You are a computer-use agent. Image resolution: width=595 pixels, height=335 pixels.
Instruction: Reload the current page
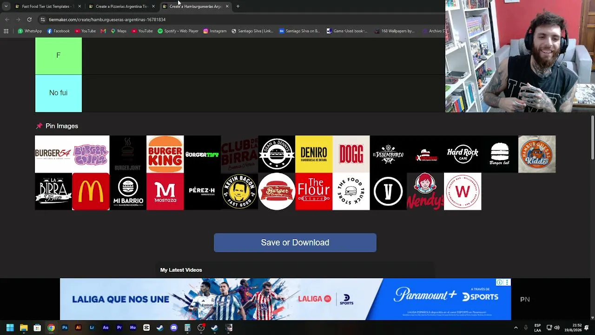click(x=29, y=20)
